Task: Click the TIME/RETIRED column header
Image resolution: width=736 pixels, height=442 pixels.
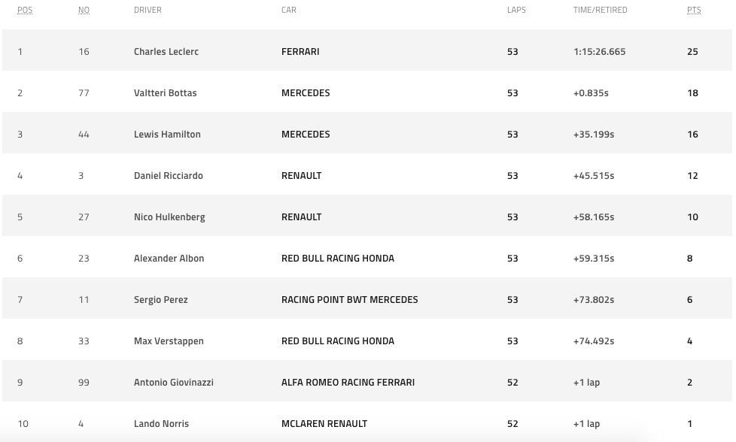Action: 600,10
